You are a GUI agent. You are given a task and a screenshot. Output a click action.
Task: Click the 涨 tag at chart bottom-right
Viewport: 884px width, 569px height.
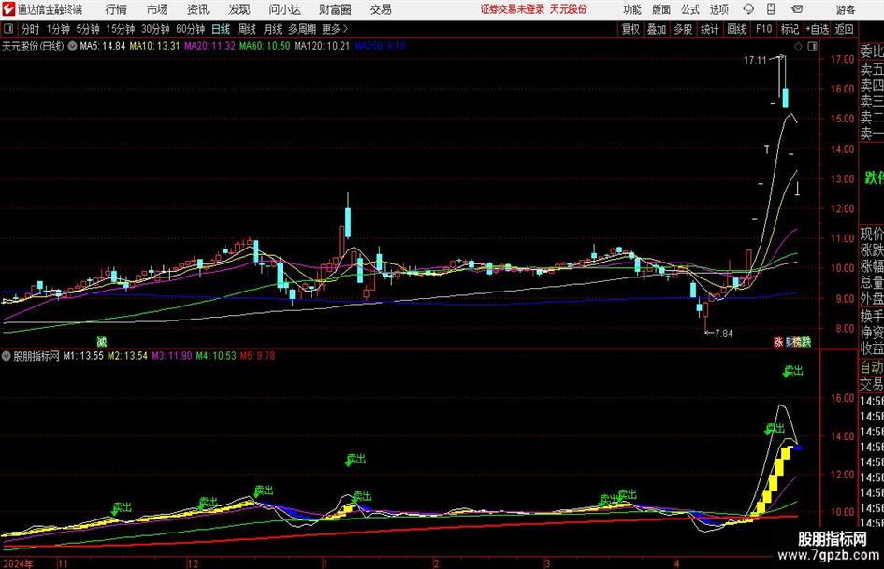(x=778, y=341)
